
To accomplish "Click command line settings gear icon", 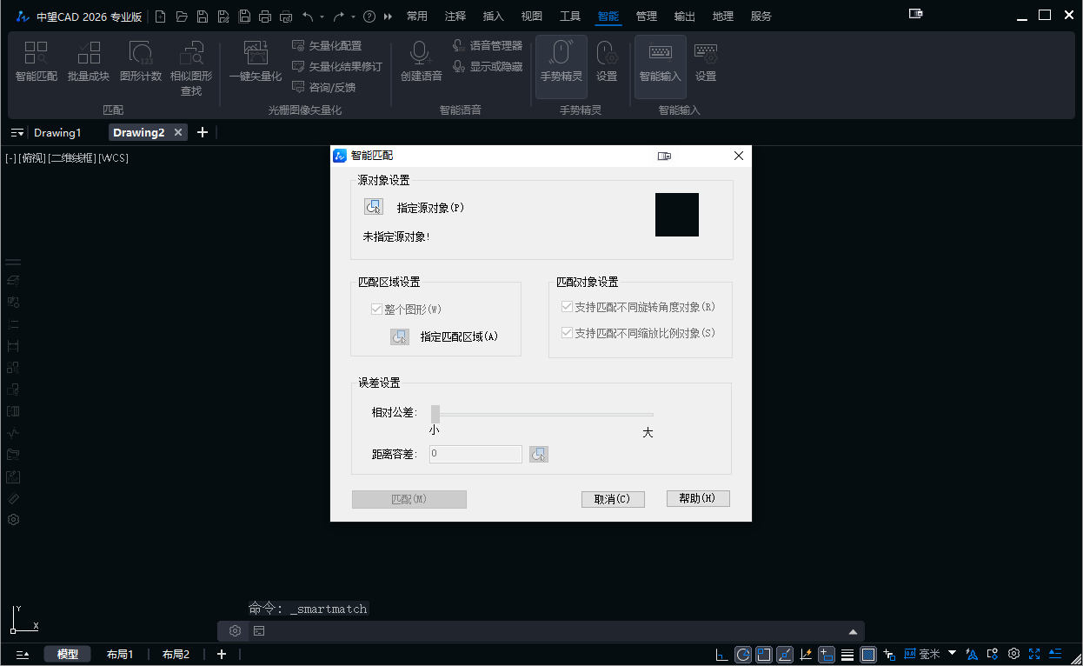I will [x=235, y=631].
